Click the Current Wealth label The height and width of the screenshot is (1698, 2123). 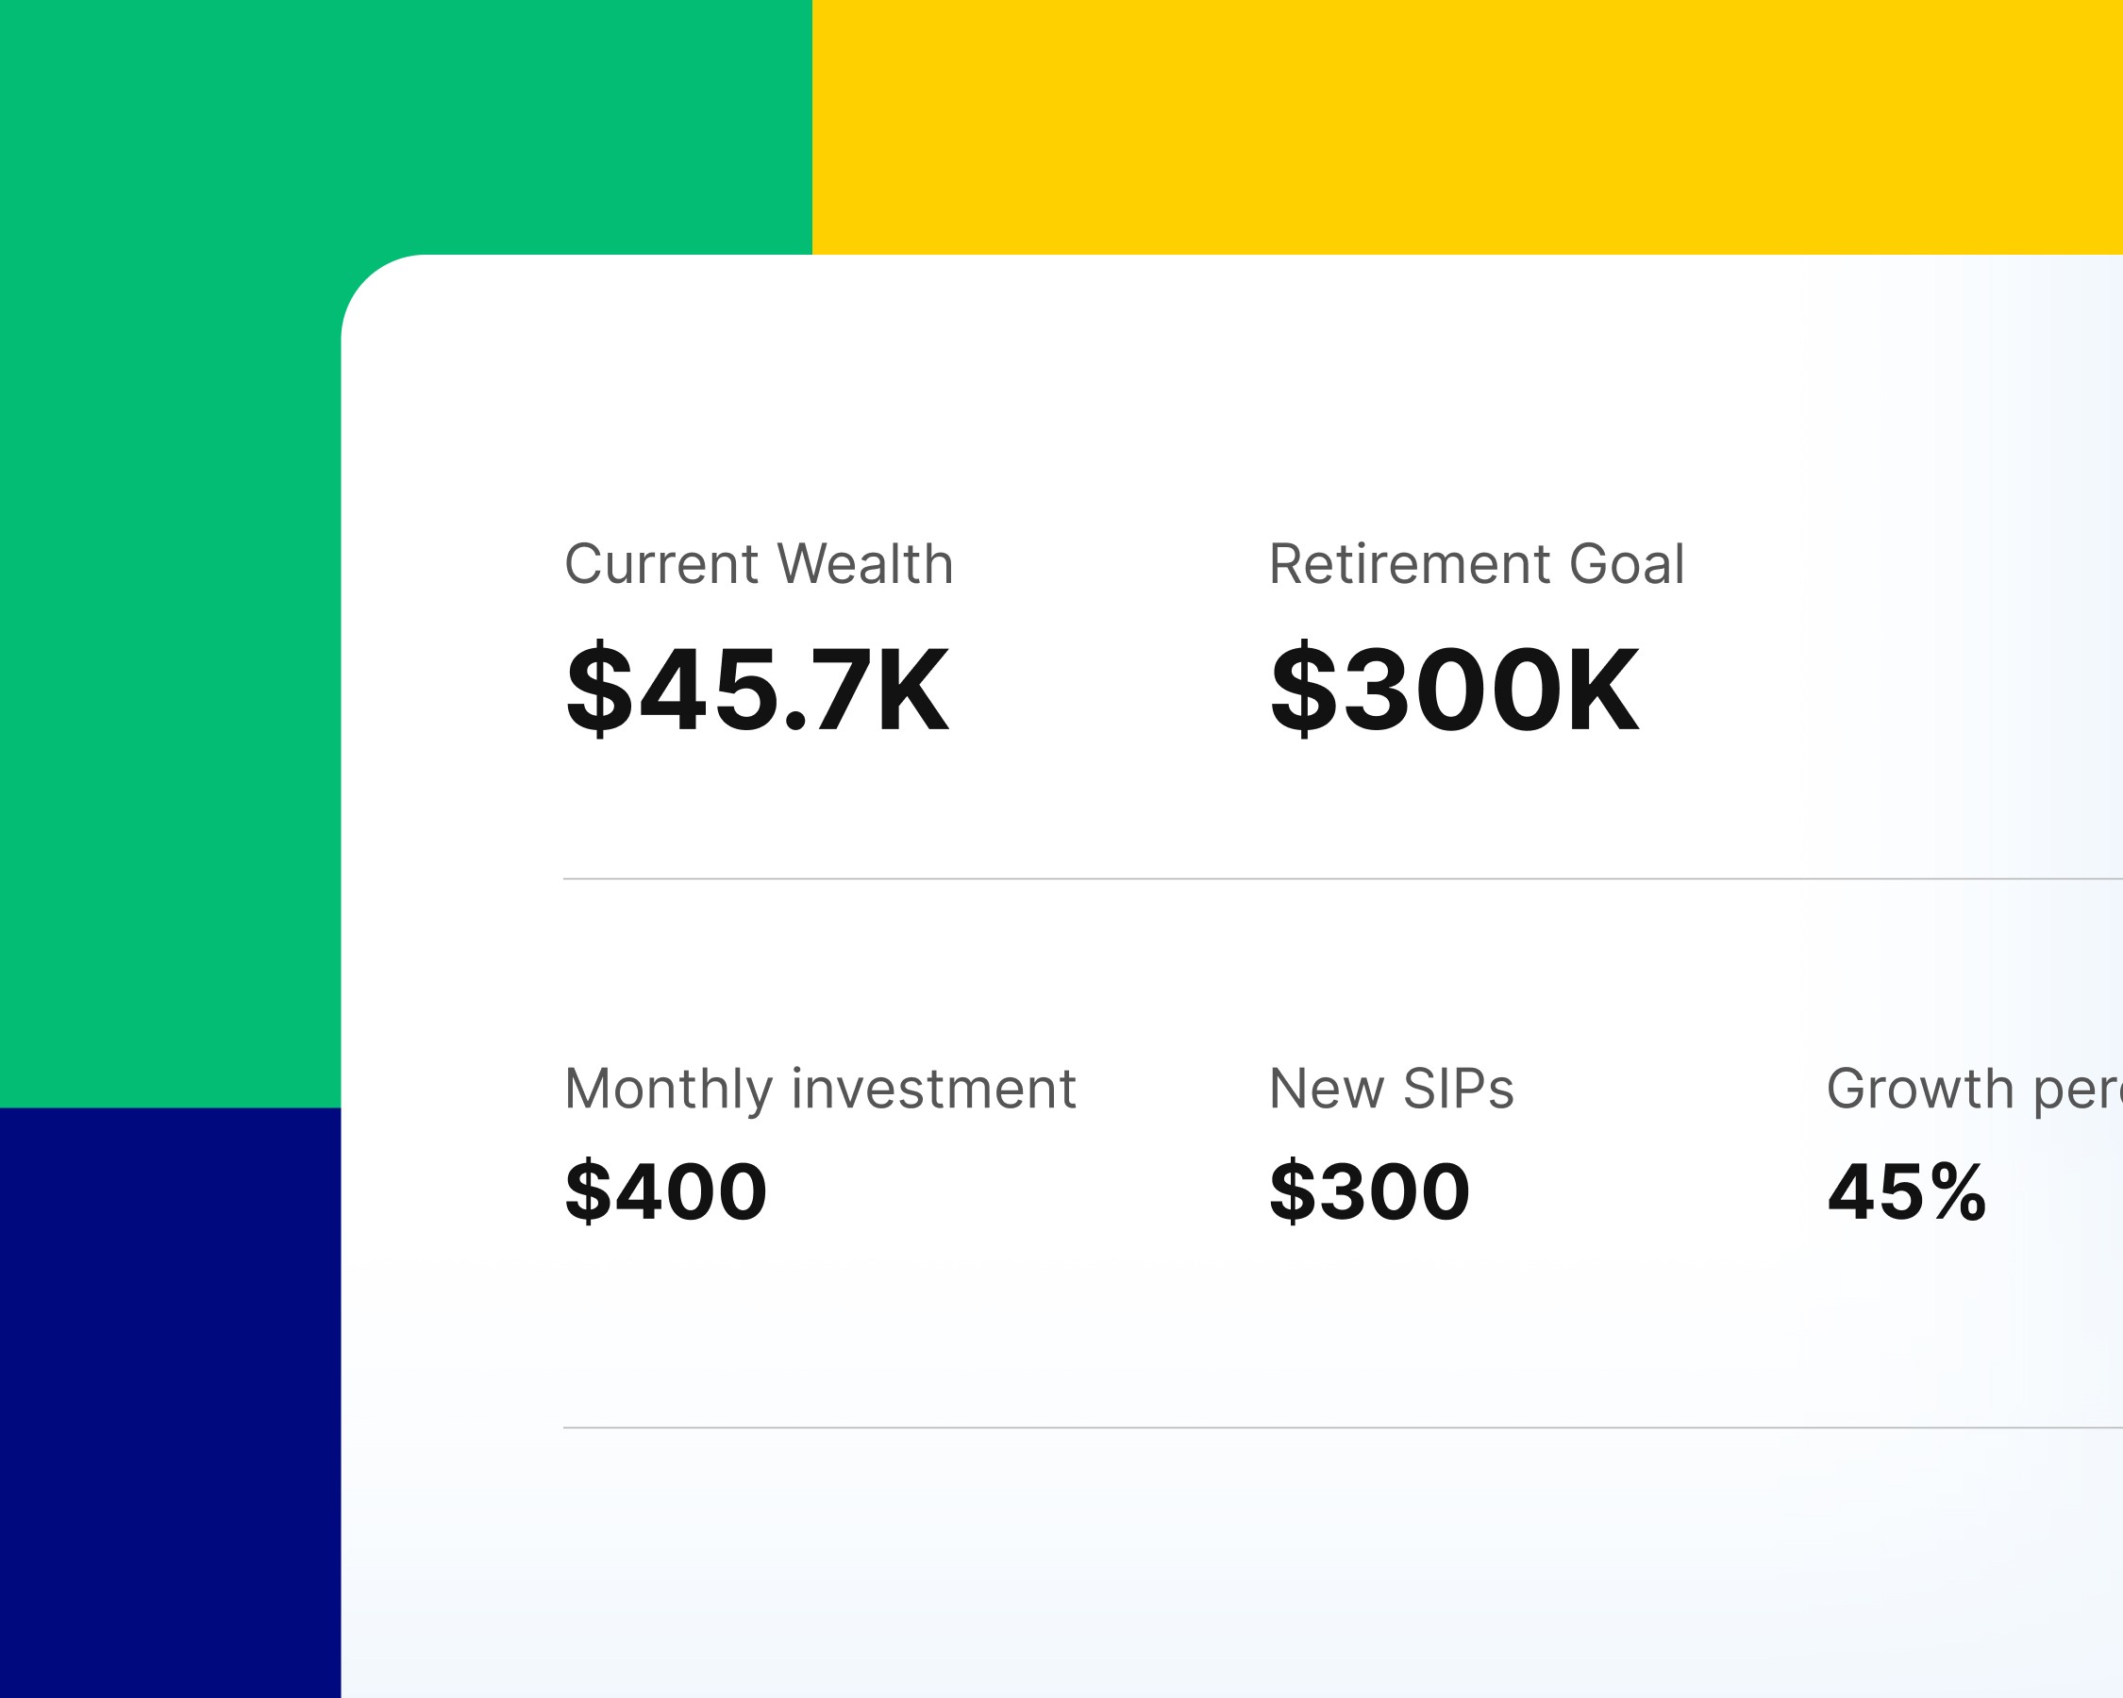[759, 564]
